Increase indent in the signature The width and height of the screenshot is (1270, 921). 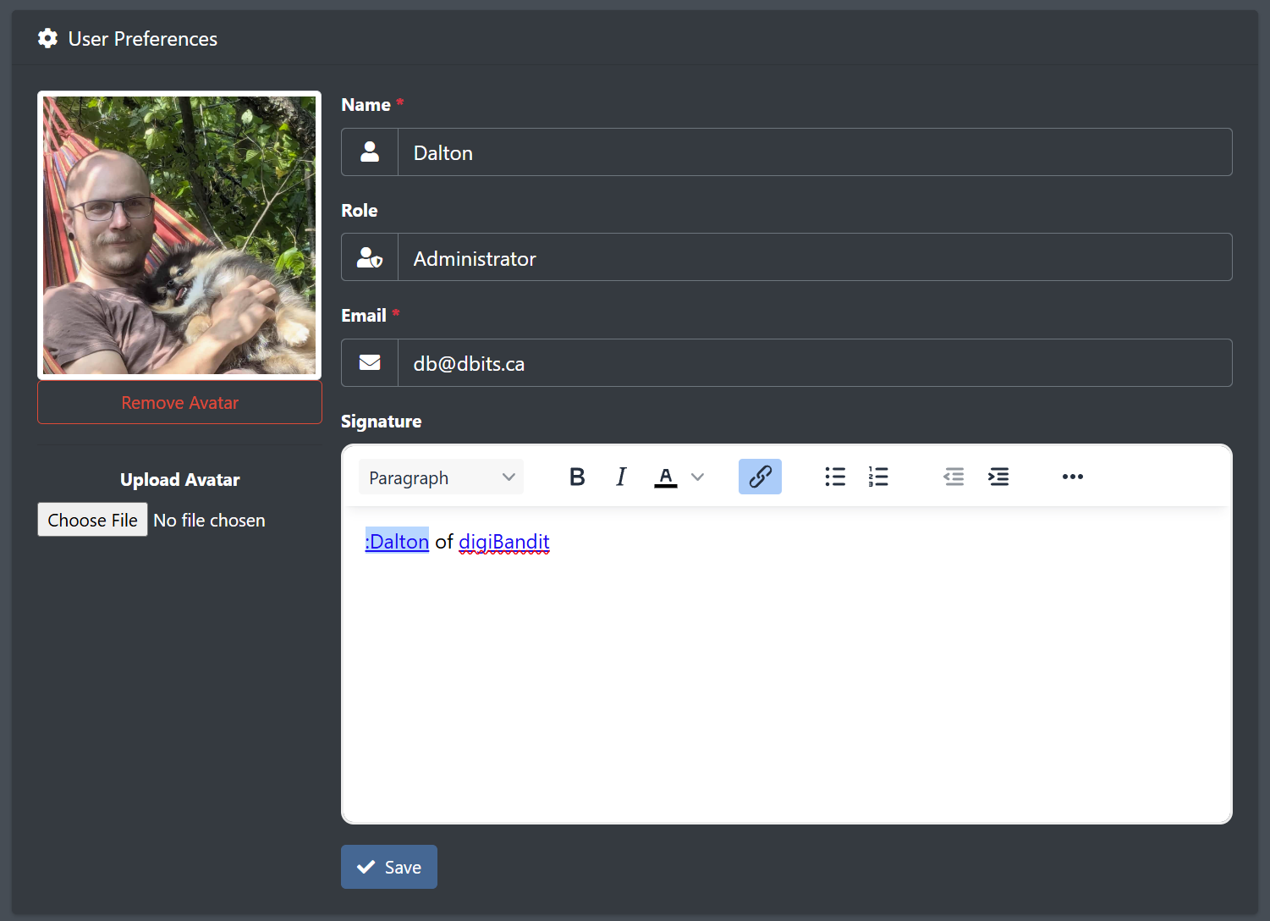[998, 477]
